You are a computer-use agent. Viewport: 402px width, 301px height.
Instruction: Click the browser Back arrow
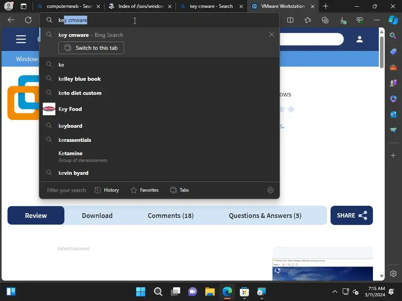click(11, 20)
